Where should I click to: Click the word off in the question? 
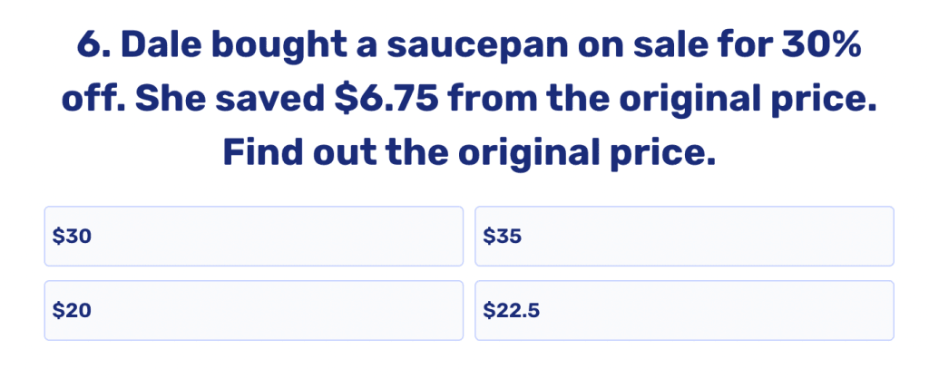coord(90,99)
